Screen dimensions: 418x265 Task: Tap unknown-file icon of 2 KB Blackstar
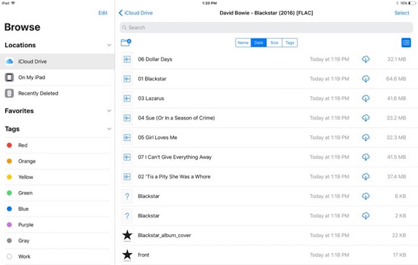(127, 215)
